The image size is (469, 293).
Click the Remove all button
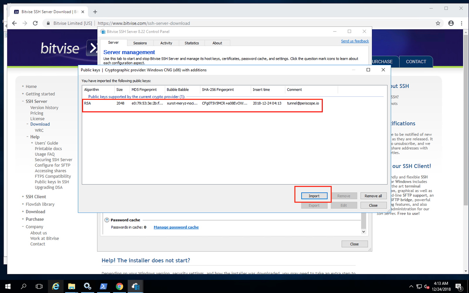373,196
